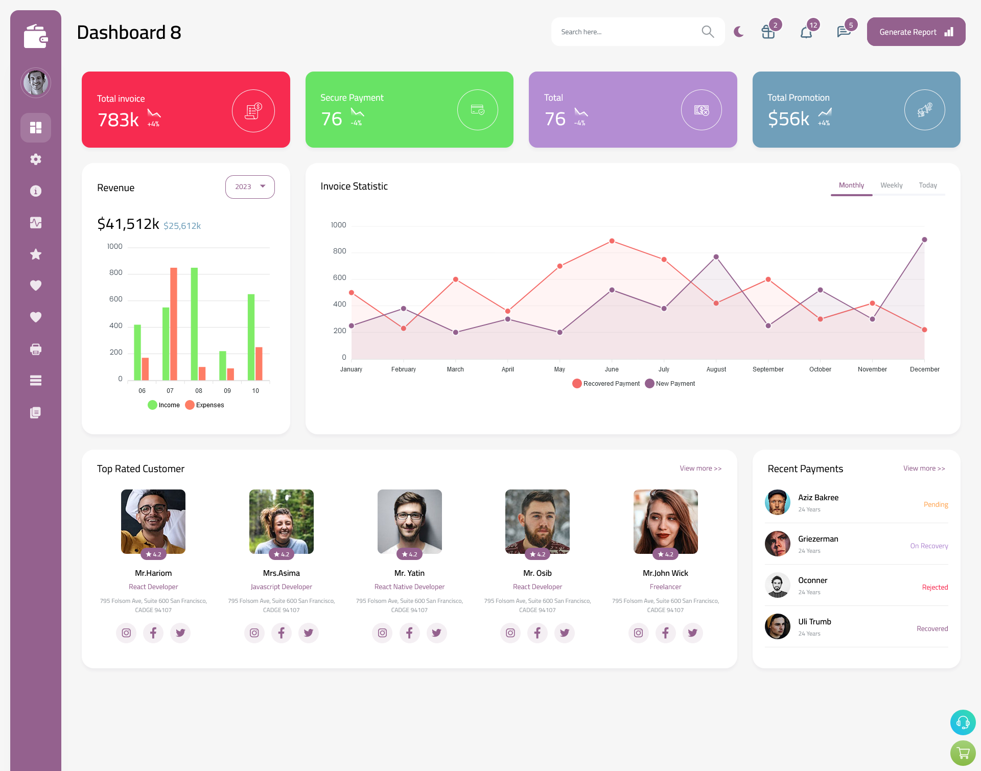The image size is (981, 771).
Task: Click the document/report icon in sidebar
Action: coord(36,412)
